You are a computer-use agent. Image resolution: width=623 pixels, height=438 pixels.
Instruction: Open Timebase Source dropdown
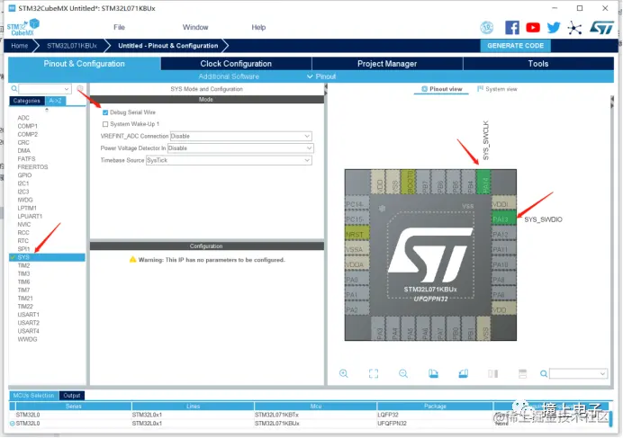pos(229,160)
